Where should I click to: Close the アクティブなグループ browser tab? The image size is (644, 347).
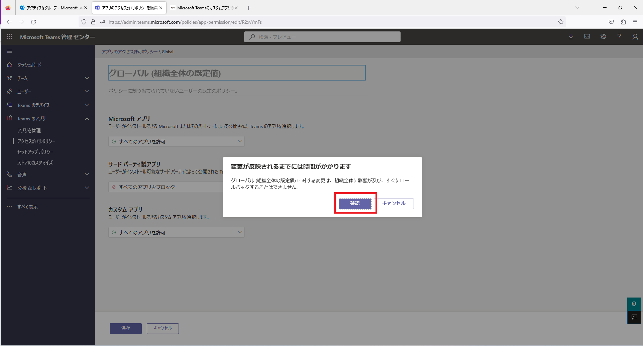pos(86,8)
